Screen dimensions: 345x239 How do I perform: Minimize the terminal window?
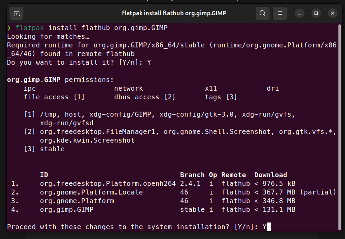click(300, 14)
